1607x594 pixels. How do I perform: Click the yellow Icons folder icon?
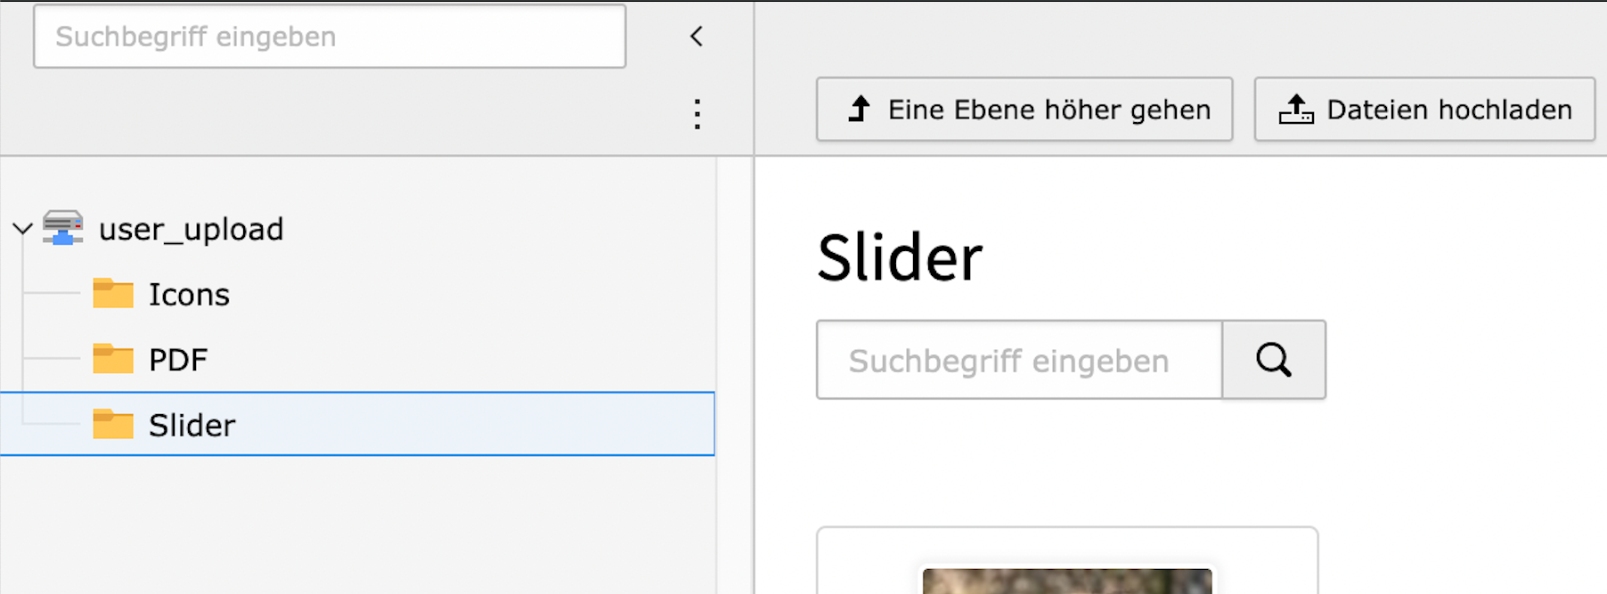(113, 293)
